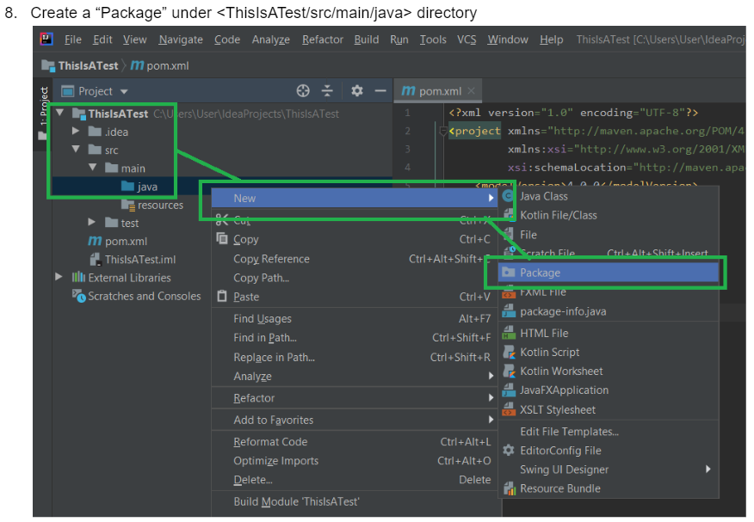Open the Refactor submenu in context menu

[355, 397]
